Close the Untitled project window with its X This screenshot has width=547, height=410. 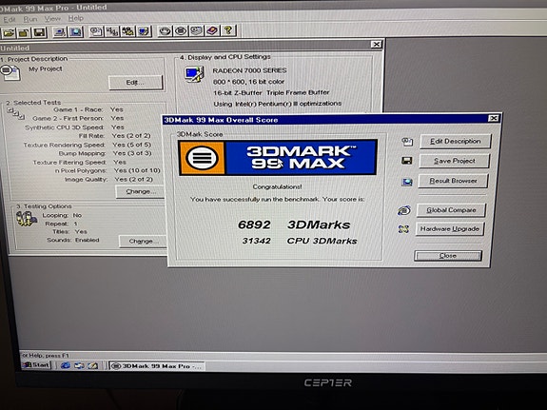376,45
